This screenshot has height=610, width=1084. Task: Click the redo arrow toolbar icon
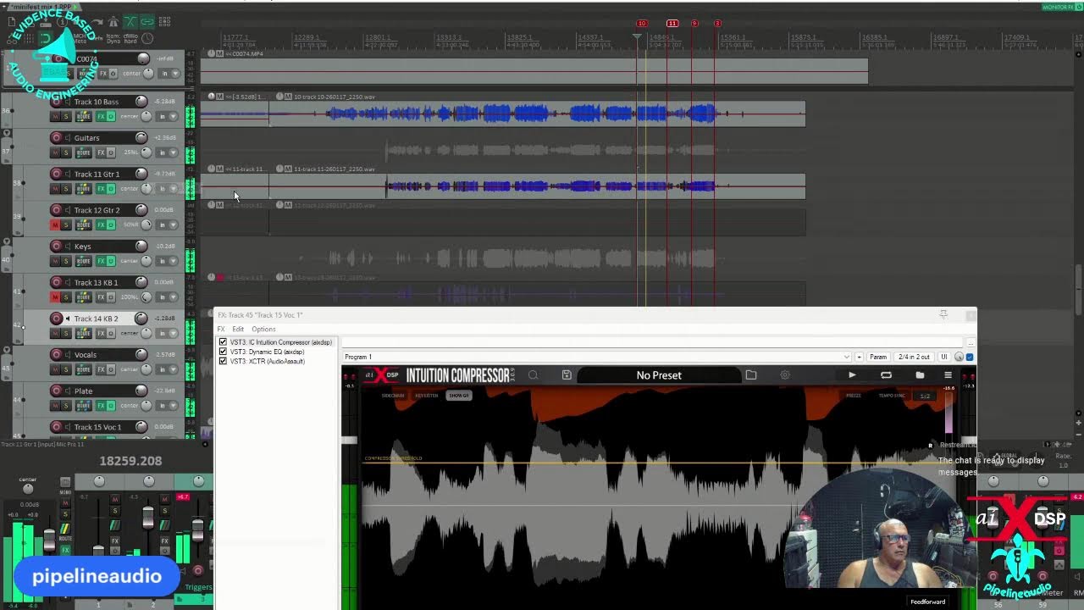[96, 21]
